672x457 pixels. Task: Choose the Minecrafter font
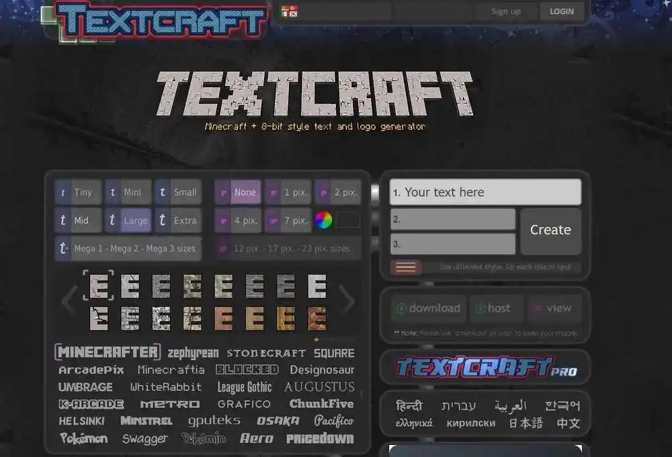[108, 352]
